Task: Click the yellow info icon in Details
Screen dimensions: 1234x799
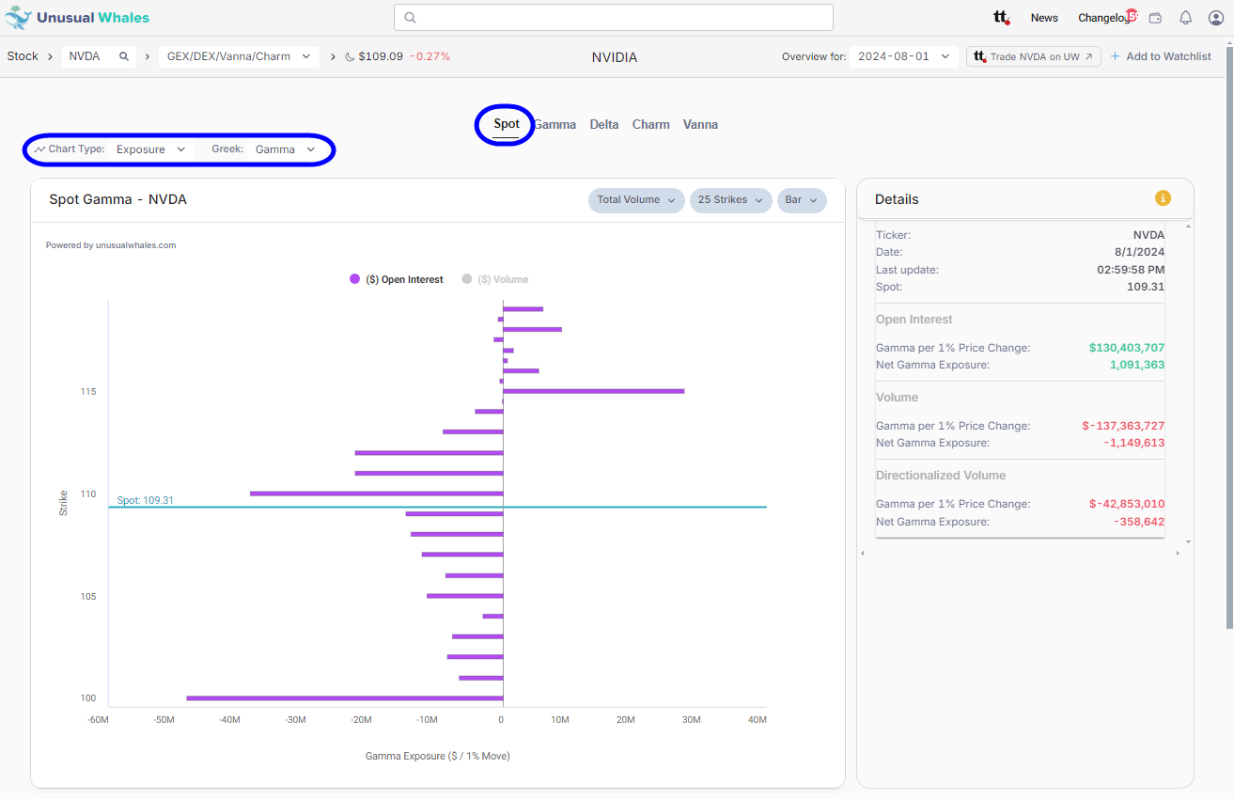Action: [x=1163, y=197]
